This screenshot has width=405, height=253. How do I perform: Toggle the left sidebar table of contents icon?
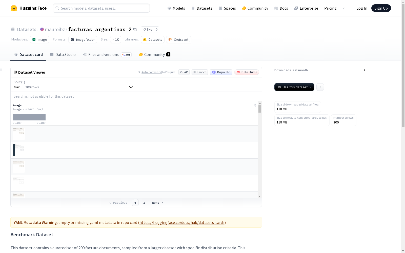click(x=1, y=70)
